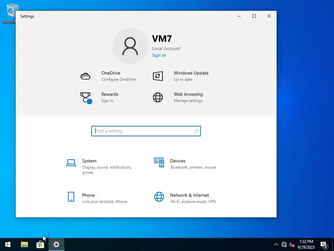Open the Action Center notifications icon
This screenshot has height=251, width=334.
324,244
